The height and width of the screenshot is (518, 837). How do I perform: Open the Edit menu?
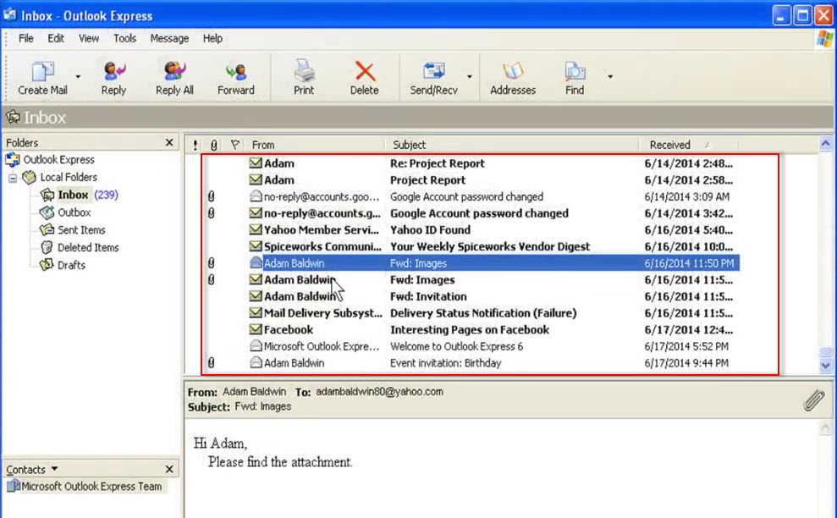pos(56,38)
